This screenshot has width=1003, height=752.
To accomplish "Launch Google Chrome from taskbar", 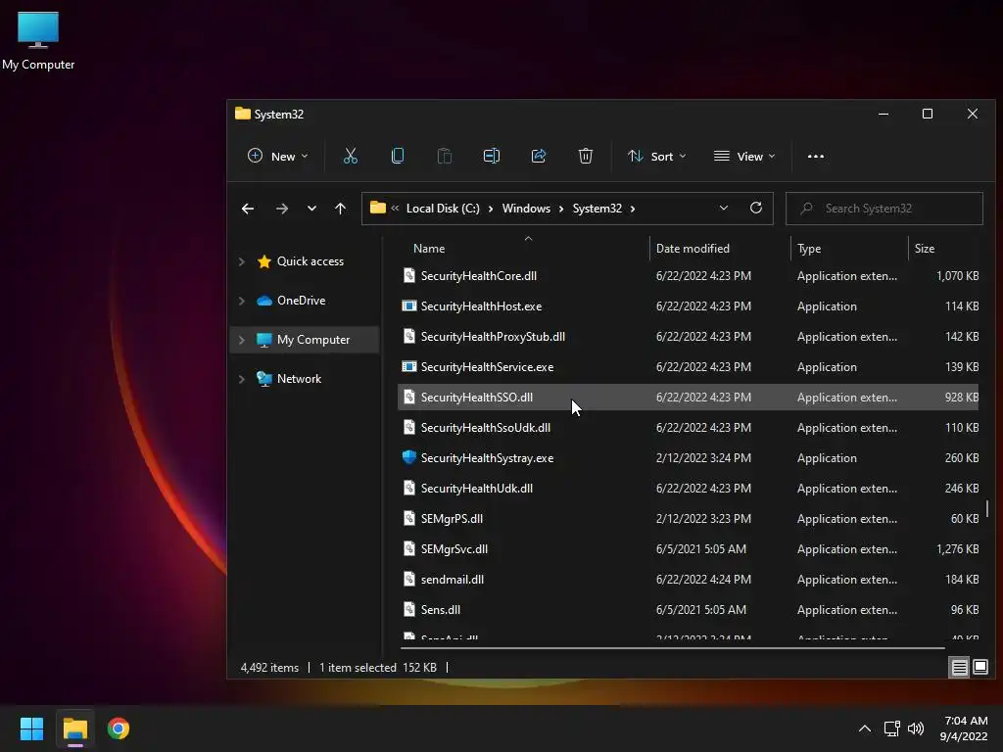I will click(x=119, y=728).
